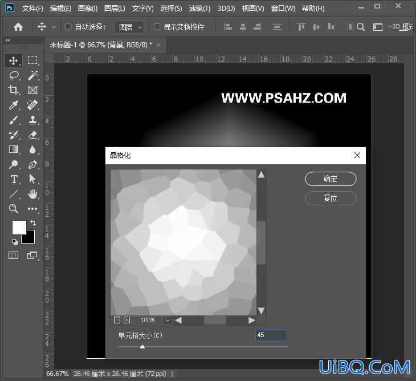Click align left edges icon
The image size is (416, 381).
228,27
